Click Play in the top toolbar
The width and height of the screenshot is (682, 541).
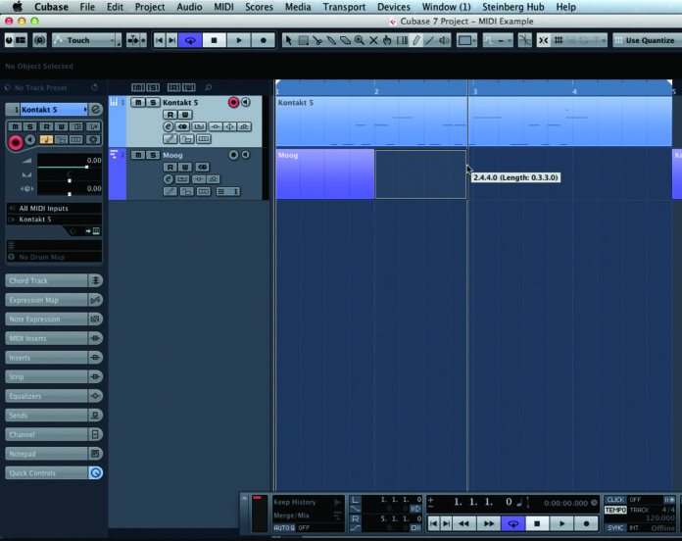[239, 40]
